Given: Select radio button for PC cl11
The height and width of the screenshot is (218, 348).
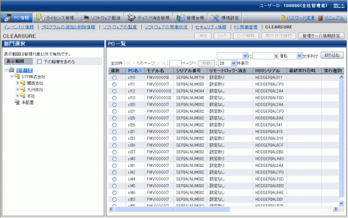Looking at the screenshot, I should click(114, 84).
